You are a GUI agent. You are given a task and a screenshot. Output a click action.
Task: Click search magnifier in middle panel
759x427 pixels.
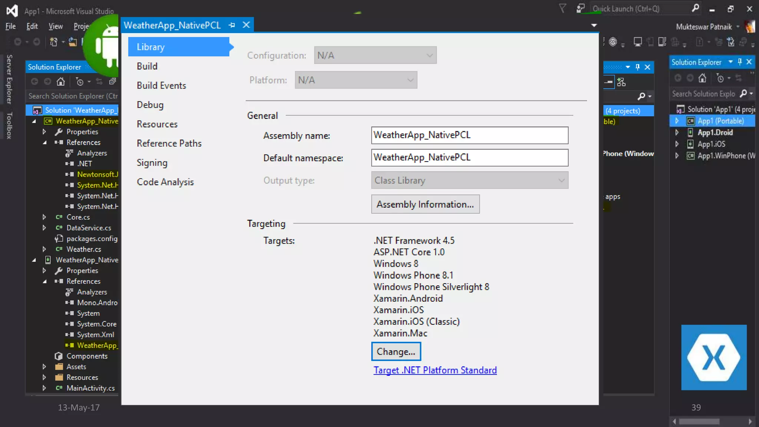(x=641, y=96)
